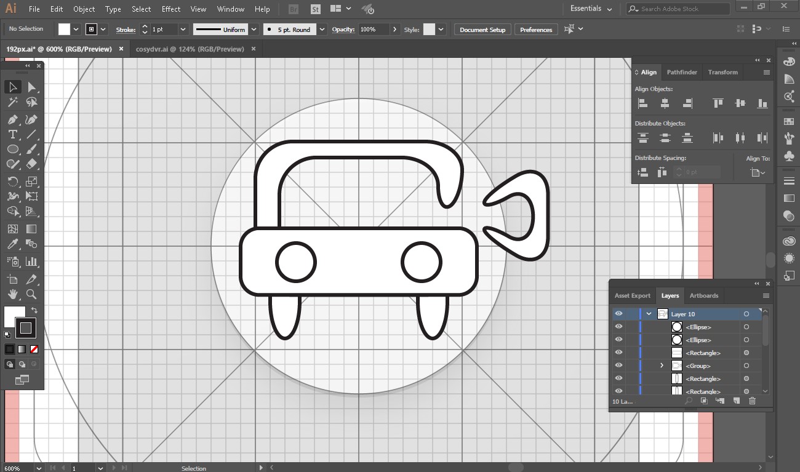Select the Eraser tool
Screen dimensions: 800x472
coord(32,164)
